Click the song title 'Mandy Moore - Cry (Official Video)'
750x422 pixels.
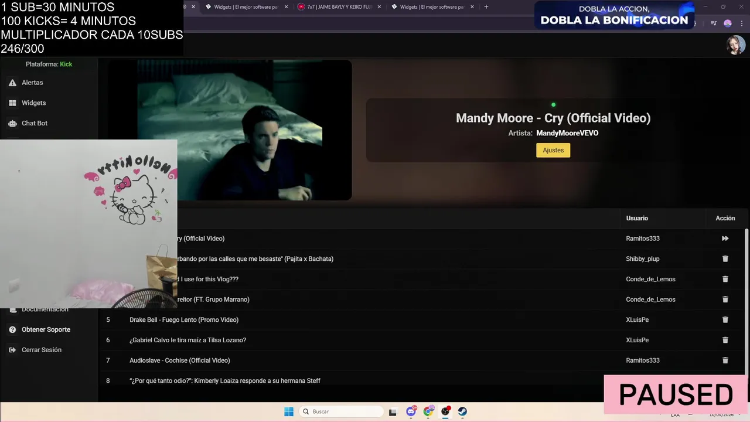pyautogui.click(x=553, y=118)
